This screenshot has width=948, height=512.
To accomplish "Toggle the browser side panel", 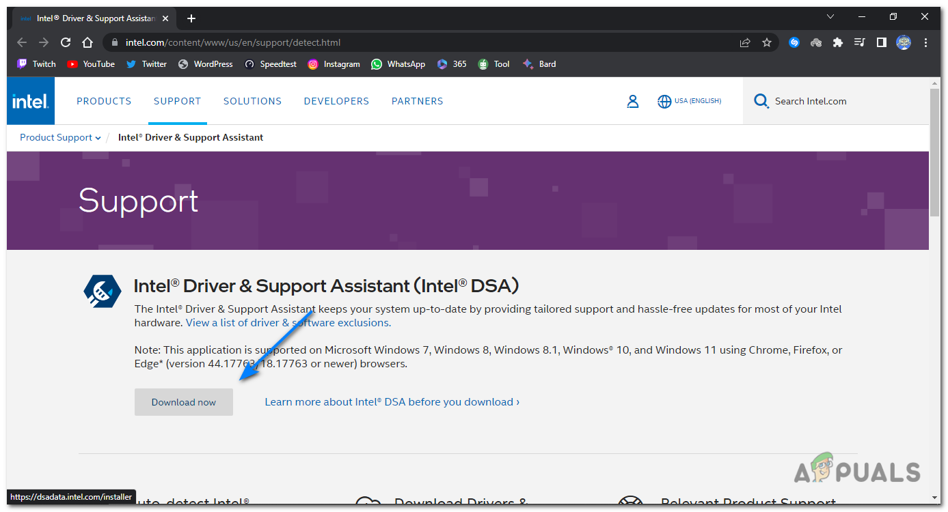I will click(x=882, y=42).
